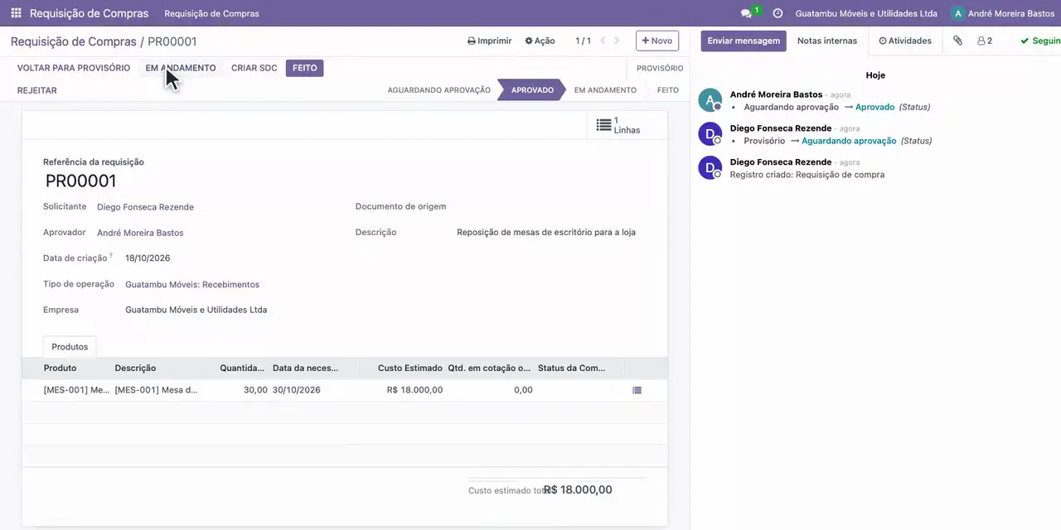Click the description Reposição de mesas text
Viewport: 1061px width, 530px height.
click(546, 233)
